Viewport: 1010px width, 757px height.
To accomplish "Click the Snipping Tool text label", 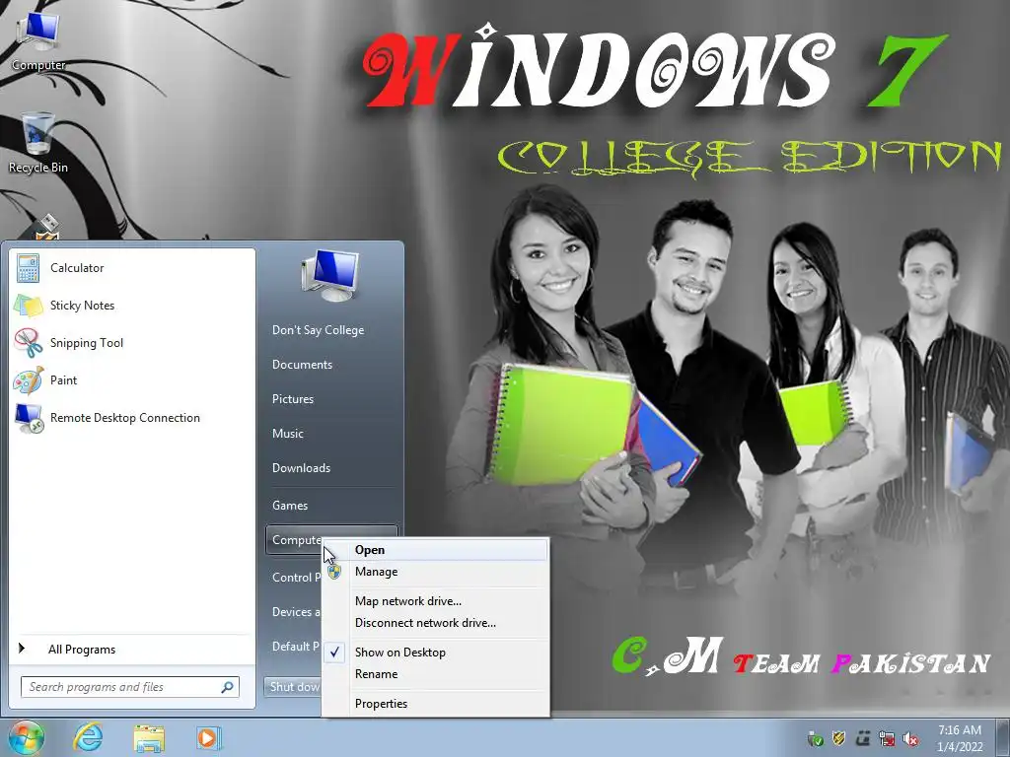I will click(x=87, y=342).
